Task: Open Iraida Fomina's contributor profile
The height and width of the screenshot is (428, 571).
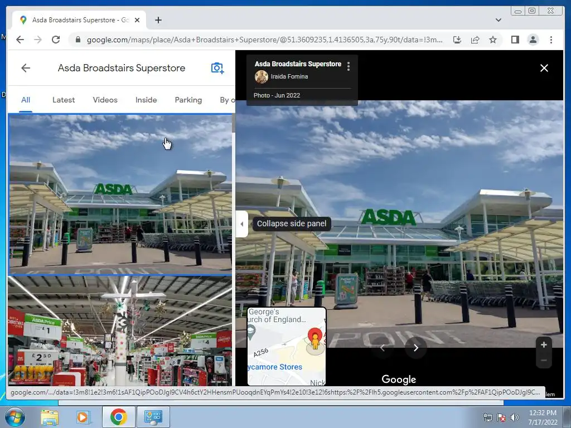Action: [x=289, y=76]
